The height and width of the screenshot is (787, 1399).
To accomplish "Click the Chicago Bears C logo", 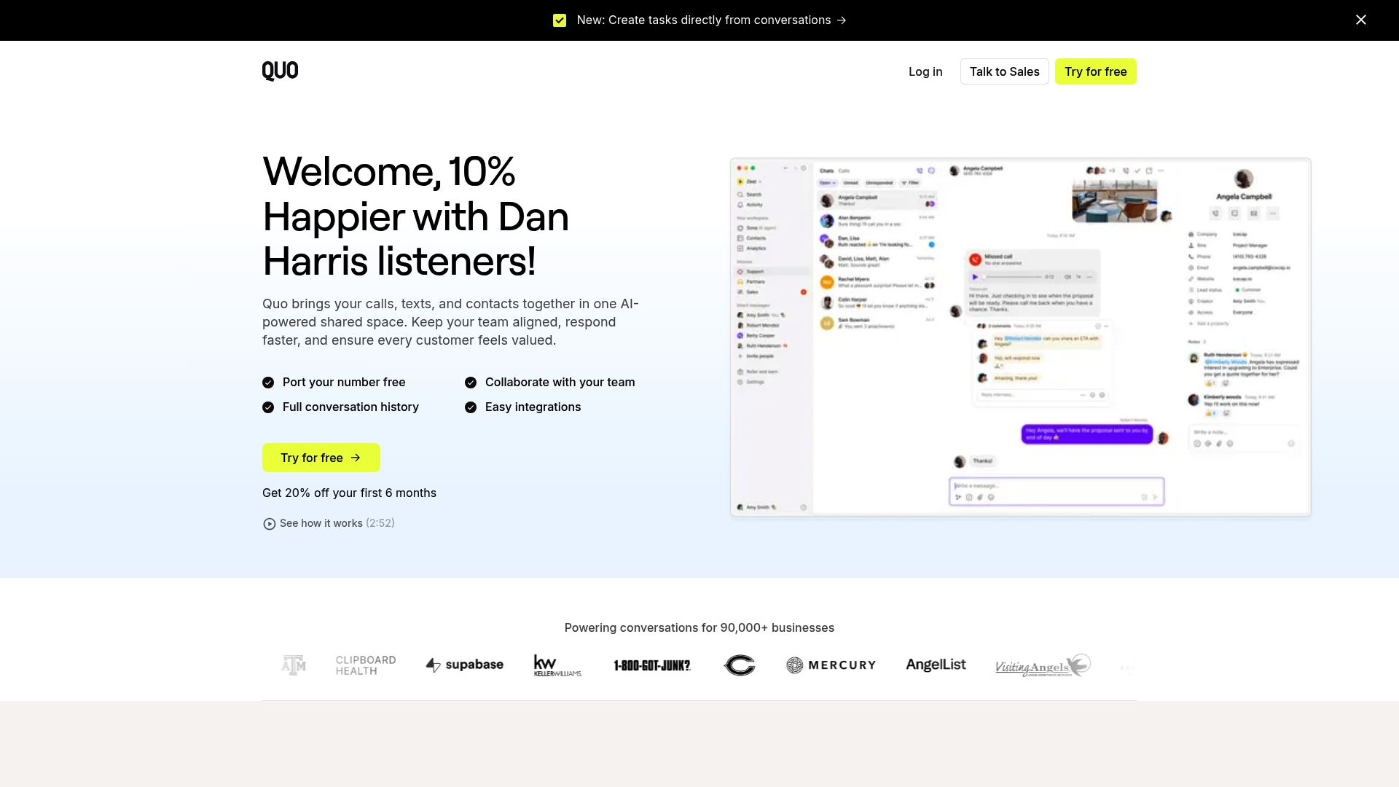I will (x=739, y=665).
